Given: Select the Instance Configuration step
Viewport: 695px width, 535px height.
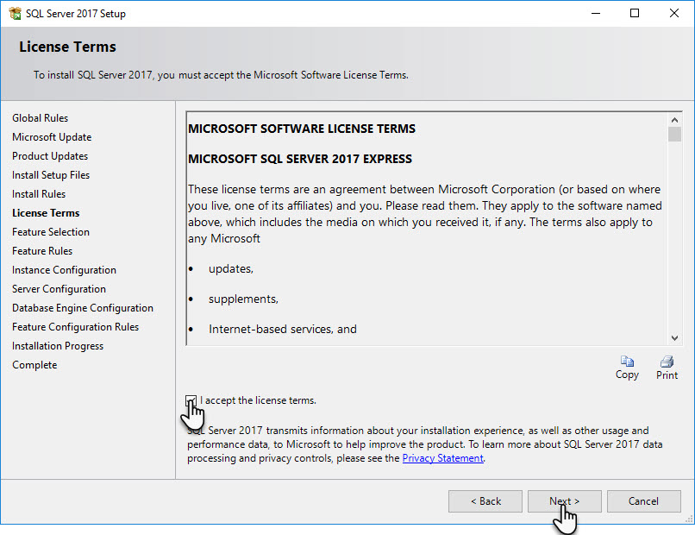Looking at the screenshot, I should click(64, 270).
